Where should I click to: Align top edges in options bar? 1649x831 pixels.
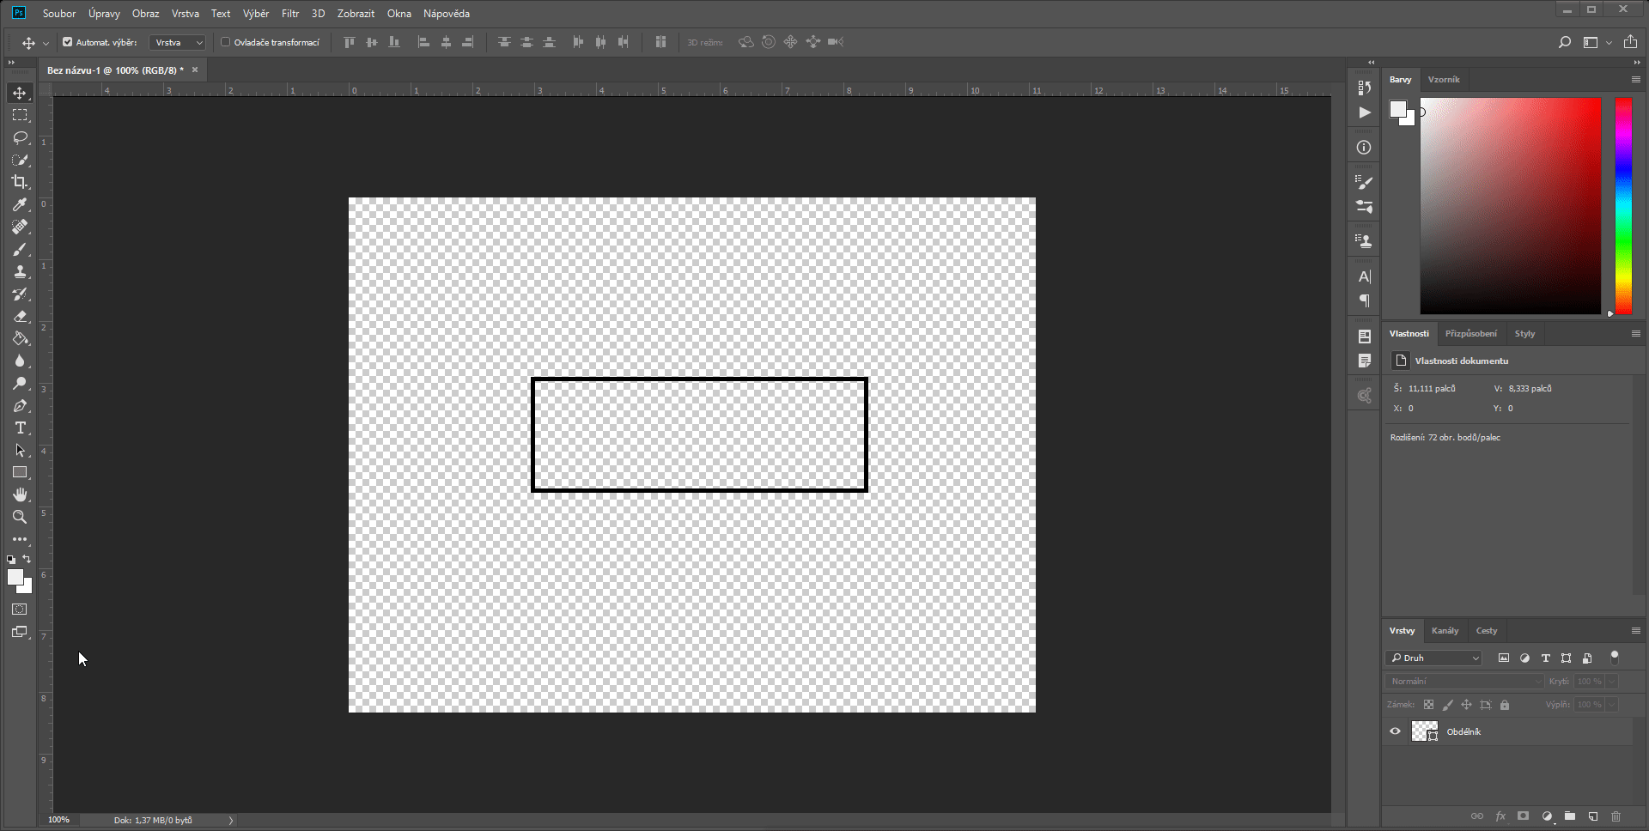(349, 42)
